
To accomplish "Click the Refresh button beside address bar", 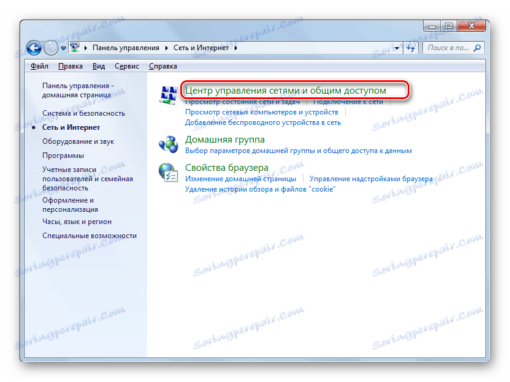I will point(411,48).
